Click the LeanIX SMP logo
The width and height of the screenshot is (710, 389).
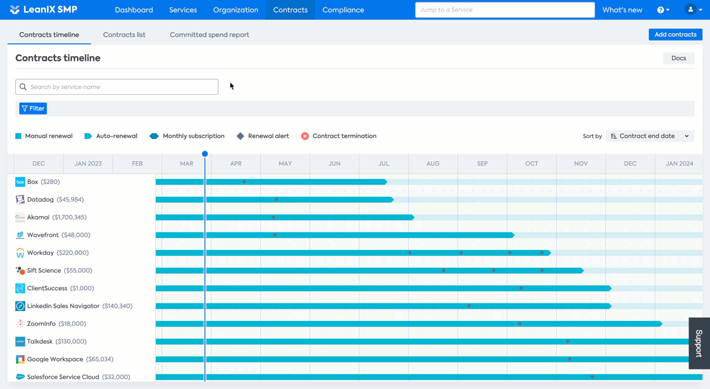43,9
